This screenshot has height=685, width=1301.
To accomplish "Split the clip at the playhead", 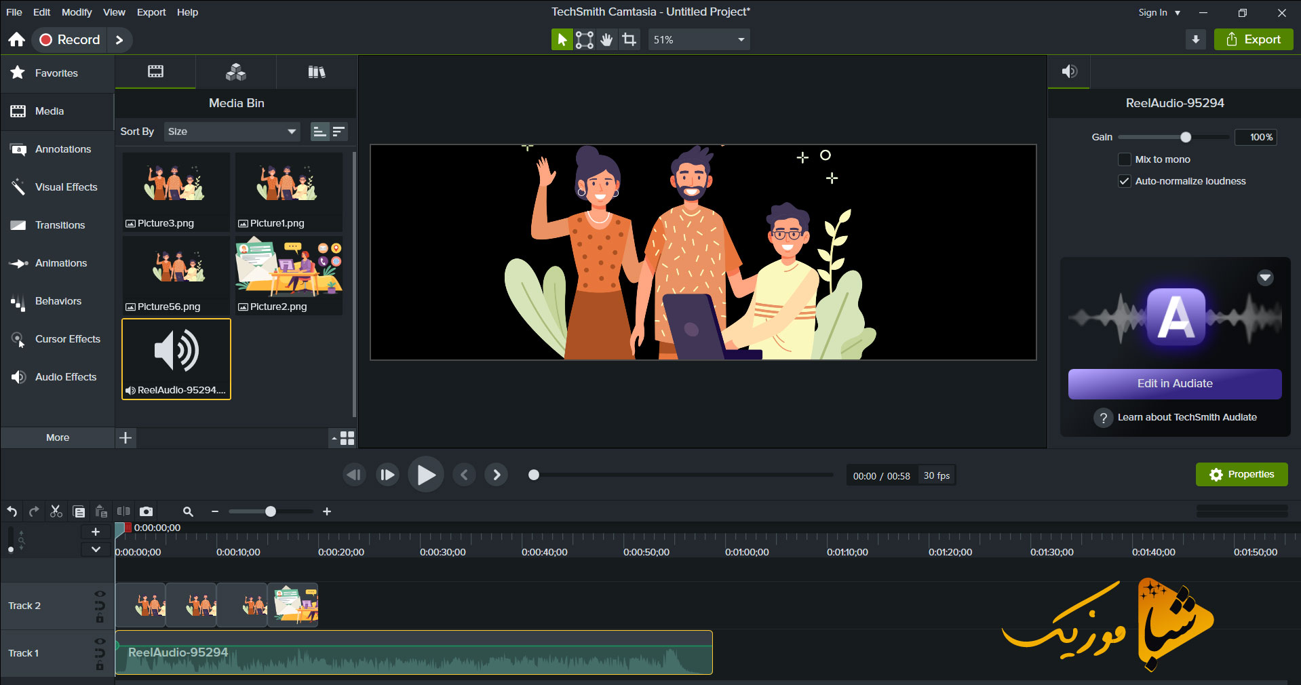I will pyautogui.click(x=123, y=511).
